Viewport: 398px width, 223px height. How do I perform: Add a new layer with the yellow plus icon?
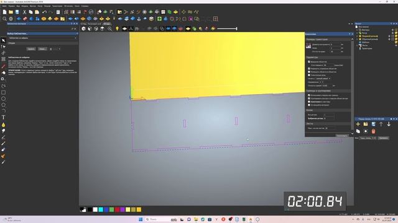[x=358, y=124]
